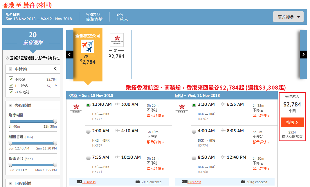Open the return Business fare link
This screenshot has height=187, width=310.
[195, 182]
